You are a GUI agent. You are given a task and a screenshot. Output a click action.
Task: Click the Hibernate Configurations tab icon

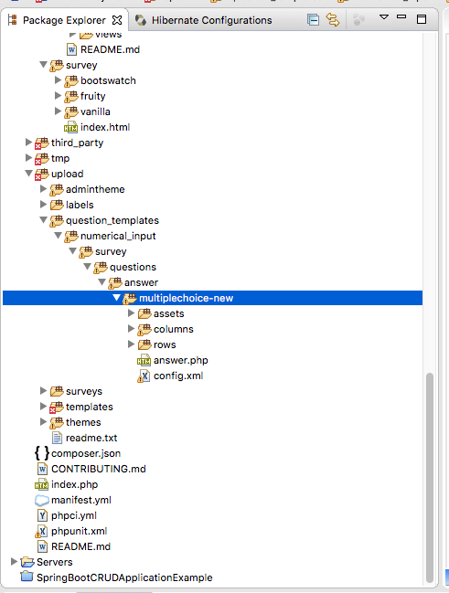[141, 20]
